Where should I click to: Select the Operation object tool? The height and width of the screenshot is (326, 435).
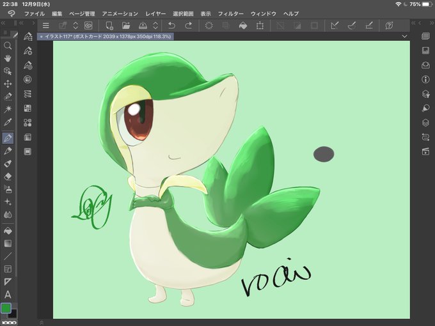point(8,71)
